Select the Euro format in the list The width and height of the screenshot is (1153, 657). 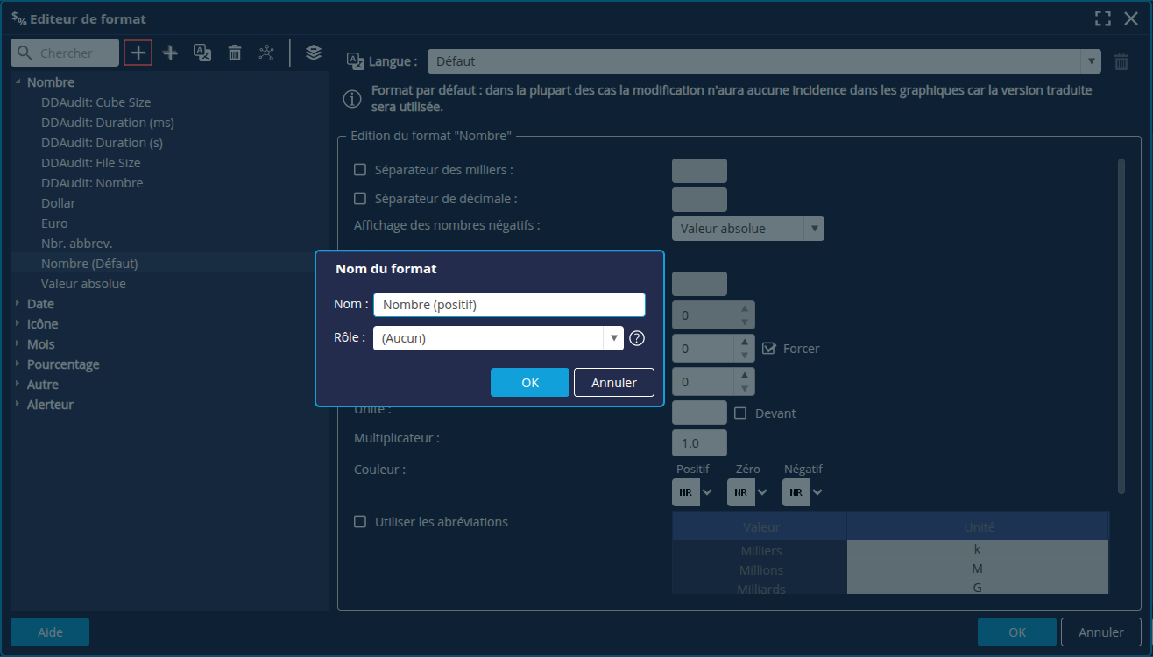pyautogui.click(x=54, y=223)
